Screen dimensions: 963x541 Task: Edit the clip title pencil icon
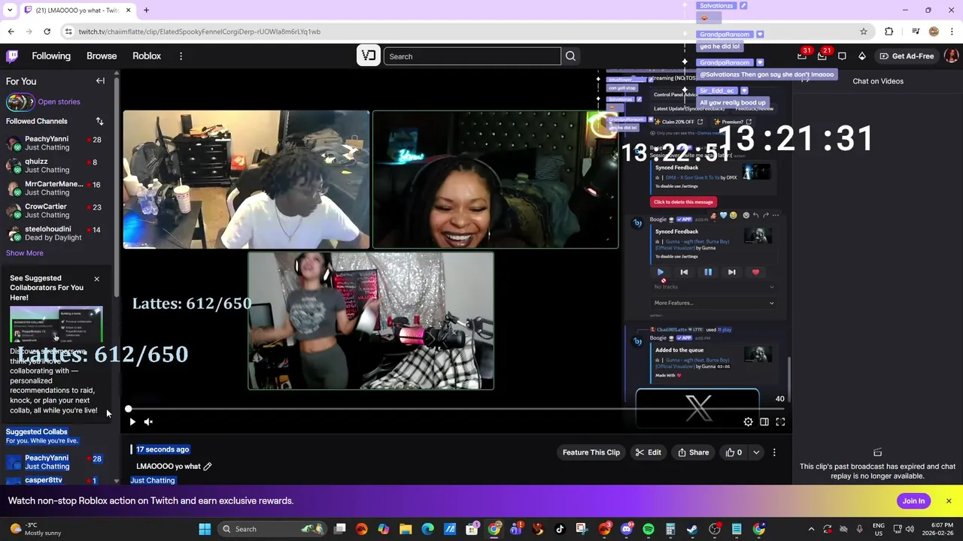click(208, 467)
